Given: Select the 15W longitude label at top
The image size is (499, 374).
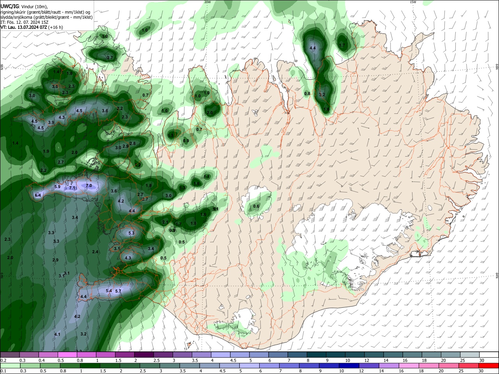Looking at the screenshot, I should click(413, 2).
